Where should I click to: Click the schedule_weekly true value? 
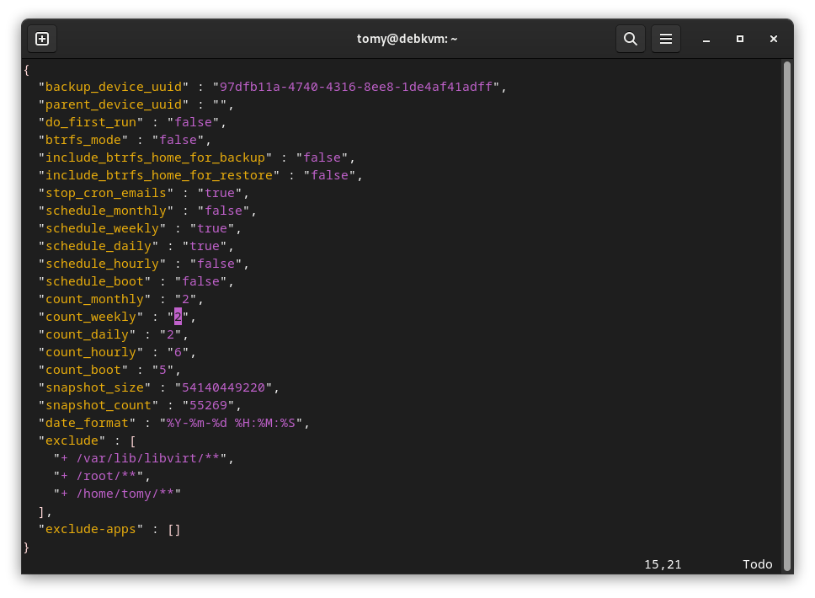coord(212,228)
